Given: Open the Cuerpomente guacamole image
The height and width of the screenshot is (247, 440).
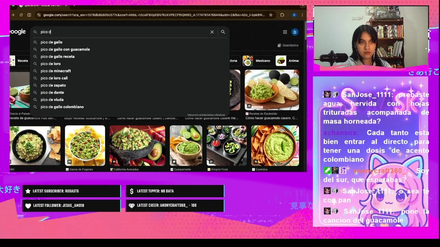Looking at the screenshot, I should [186, 146].
